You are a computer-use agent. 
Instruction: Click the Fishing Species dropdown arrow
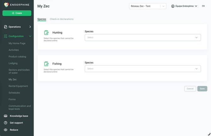197,69
